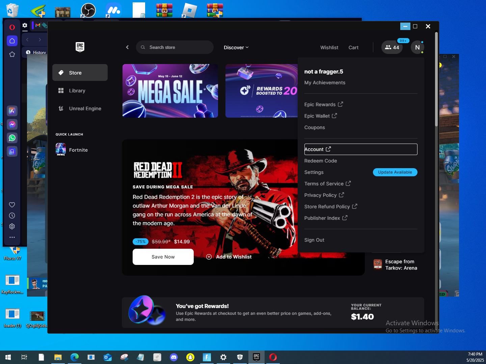Open the loader (1) desktop file
Viewport: 486px width, 364px height.
[12, 318]
